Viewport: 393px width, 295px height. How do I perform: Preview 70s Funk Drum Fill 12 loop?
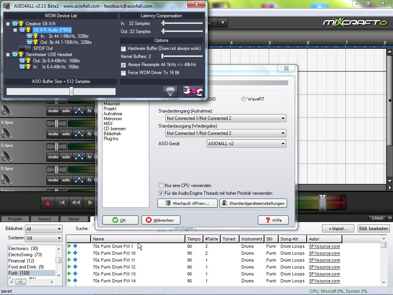click(69, 267)
